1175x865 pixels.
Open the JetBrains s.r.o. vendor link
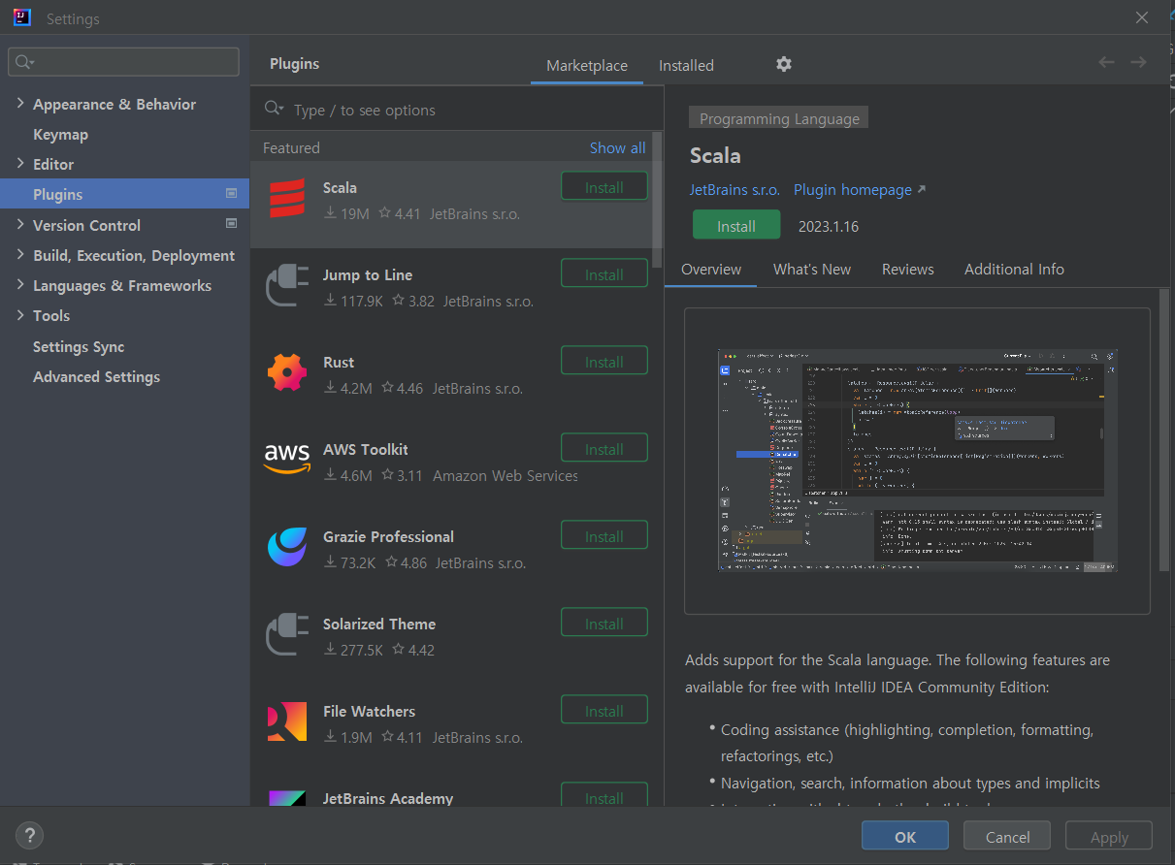coord(734,189)
